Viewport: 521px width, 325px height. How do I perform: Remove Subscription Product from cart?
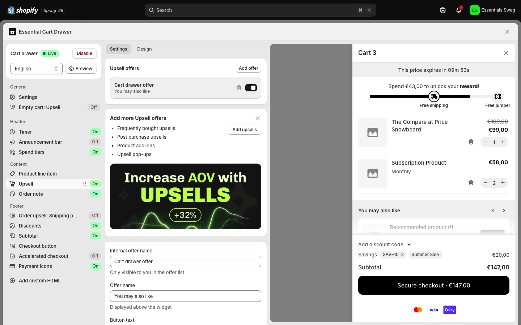(x=471, y=183)
